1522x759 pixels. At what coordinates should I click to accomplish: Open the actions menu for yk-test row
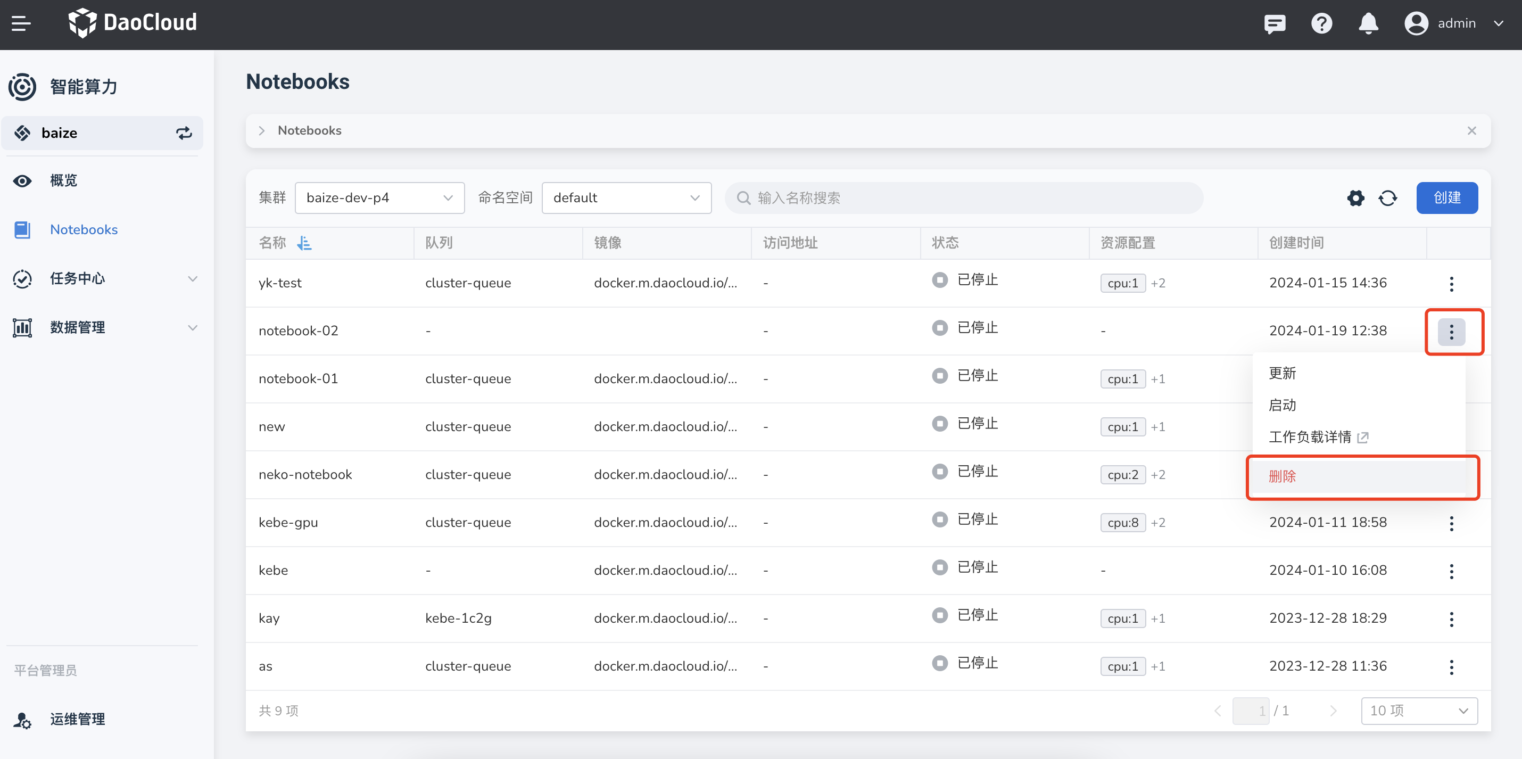coord(1451,283)
